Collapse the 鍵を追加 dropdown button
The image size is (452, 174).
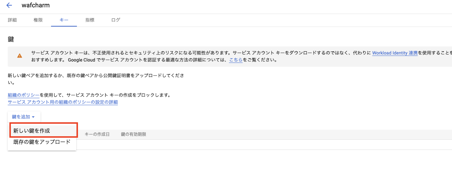coord(24,117)
